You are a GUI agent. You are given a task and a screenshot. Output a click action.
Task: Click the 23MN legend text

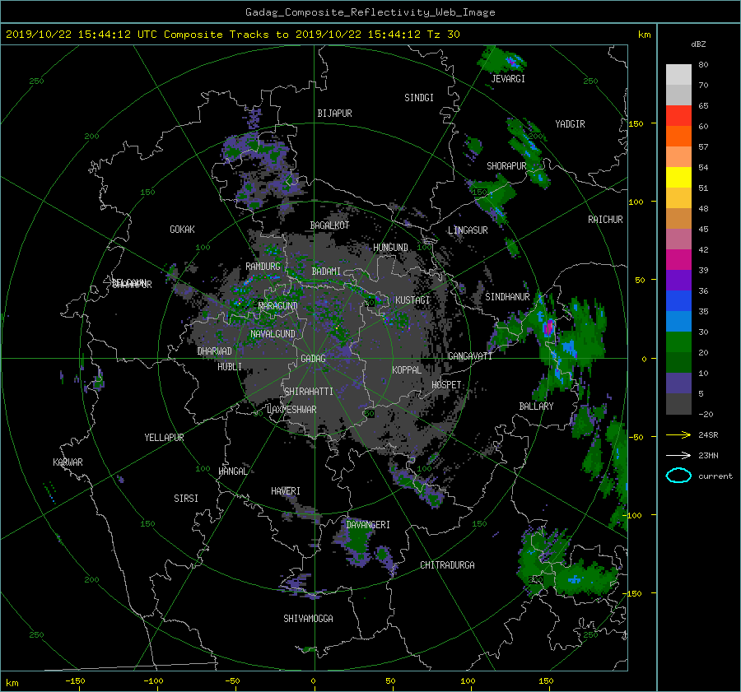point(708,455)
